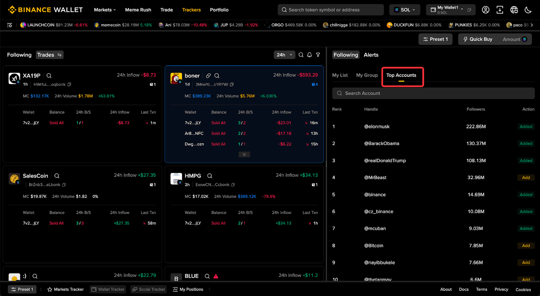Add the @Bitcoin account

[x=526, y=245]
